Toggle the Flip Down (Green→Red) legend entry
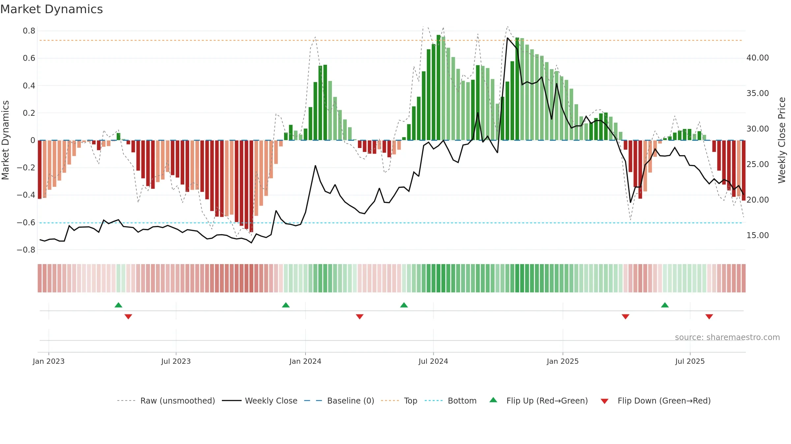791x444 pixels. [x=656, y=401]
